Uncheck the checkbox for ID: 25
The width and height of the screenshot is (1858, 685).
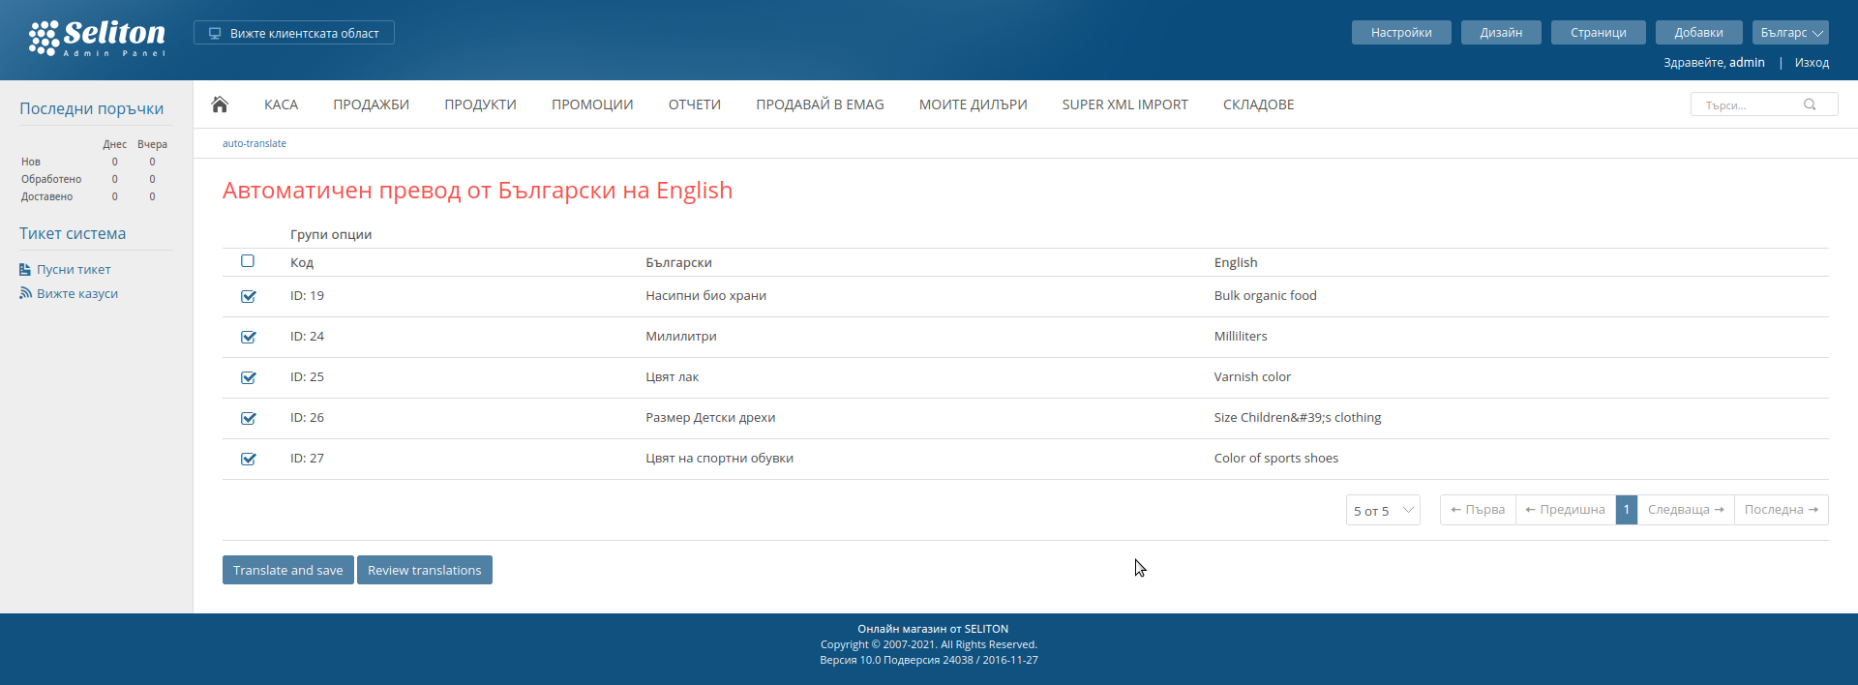249,378
